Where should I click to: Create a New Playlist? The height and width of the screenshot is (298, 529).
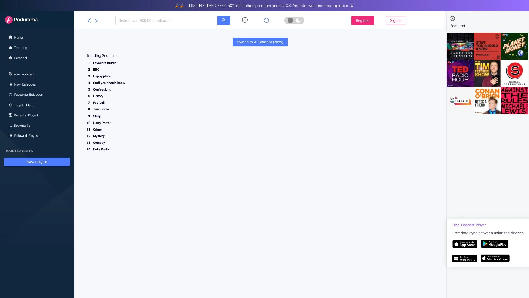(x=37, y=162)
